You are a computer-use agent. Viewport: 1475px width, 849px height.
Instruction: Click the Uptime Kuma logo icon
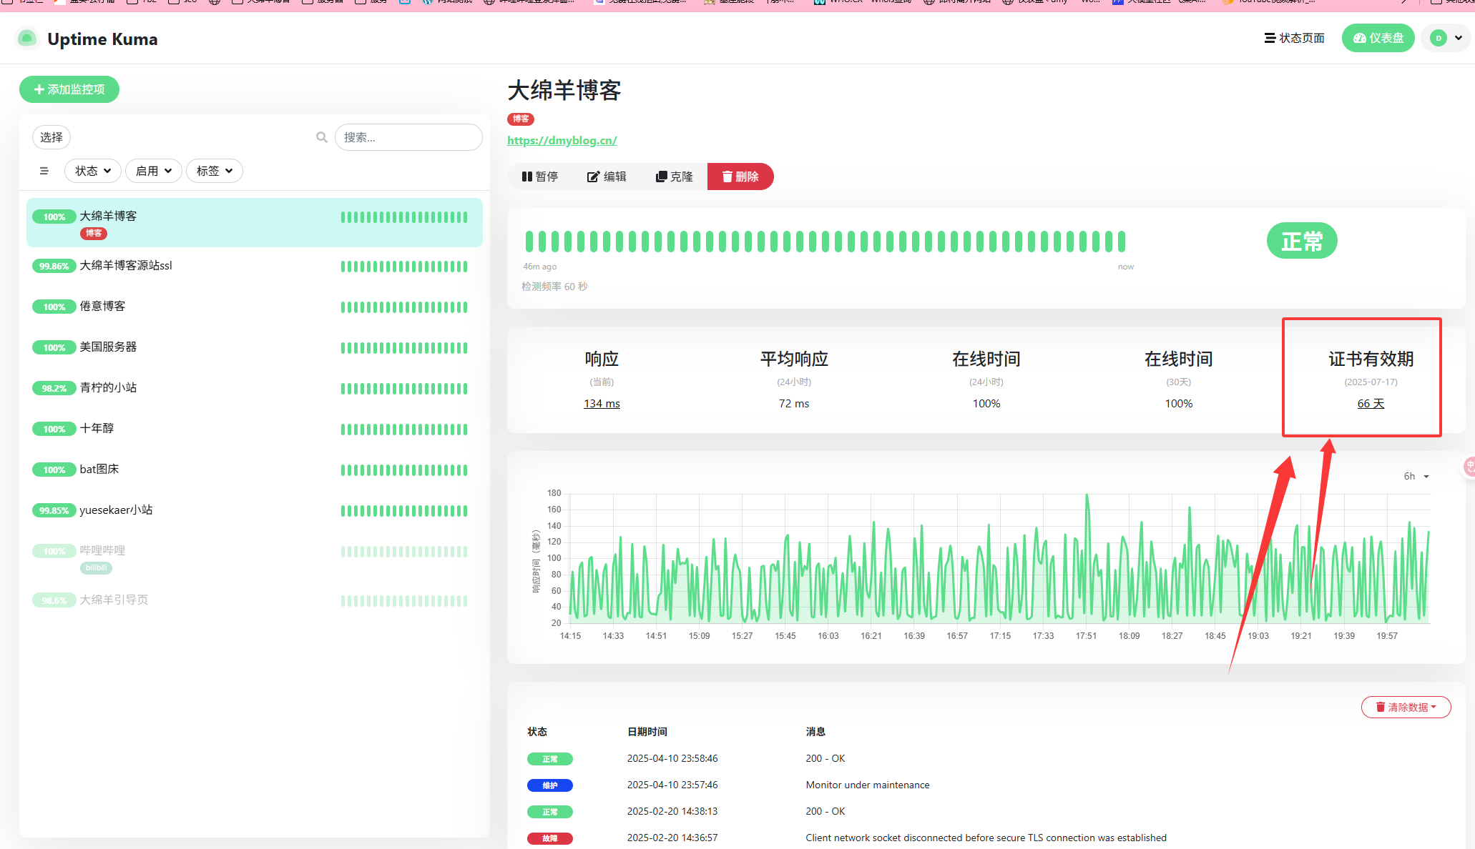27,39
